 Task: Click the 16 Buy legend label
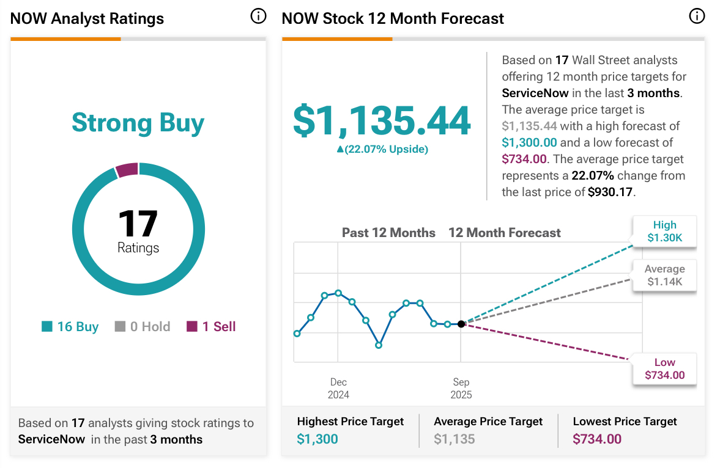78,327
